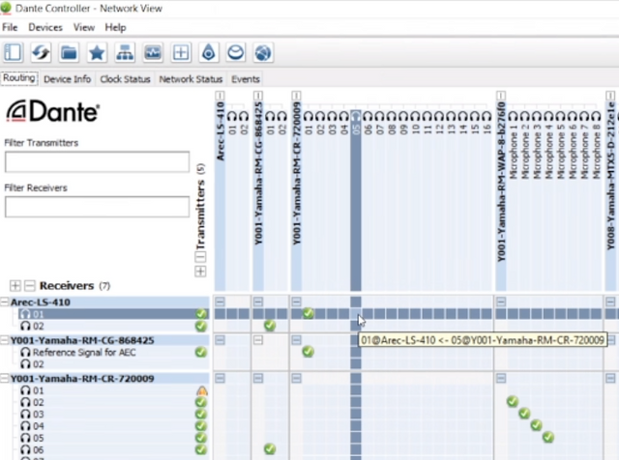Focus the Filter Receivers input field
619x460 pixels.
click(97, 207)
